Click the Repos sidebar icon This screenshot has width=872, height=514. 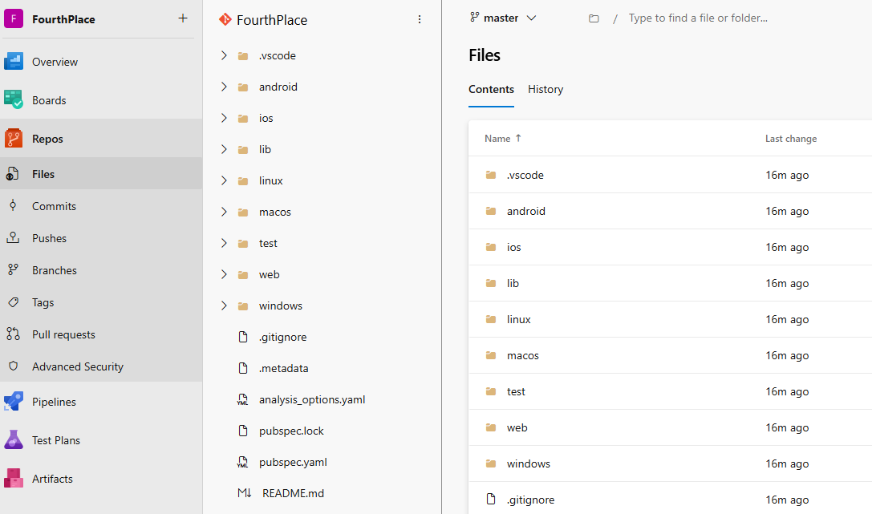point(14,139)
